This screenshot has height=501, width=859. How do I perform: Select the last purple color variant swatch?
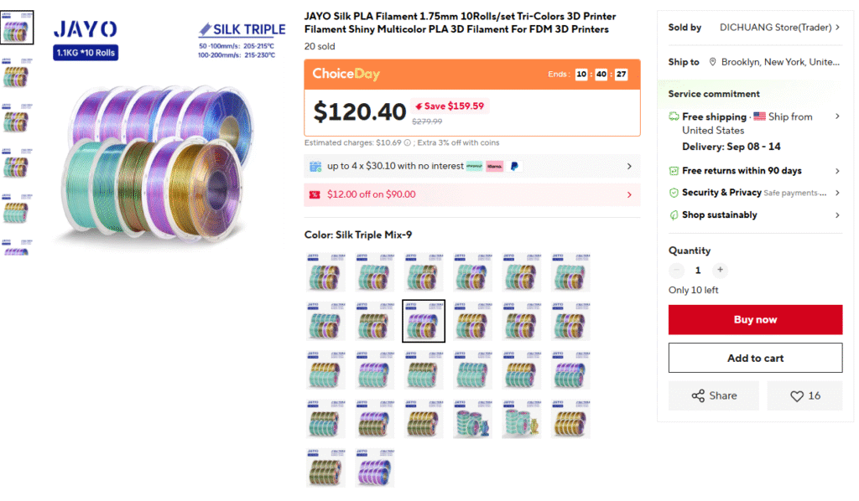click(x=375, y=467)
